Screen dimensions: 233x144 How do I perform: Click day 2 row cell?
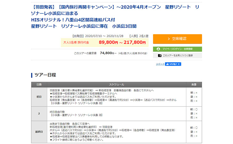39,114
